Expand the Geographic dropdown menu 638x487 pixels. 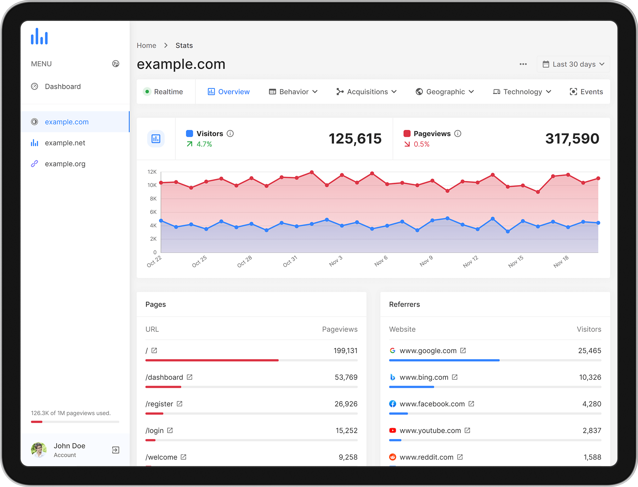pyautogui.click(x=445, y=92)
